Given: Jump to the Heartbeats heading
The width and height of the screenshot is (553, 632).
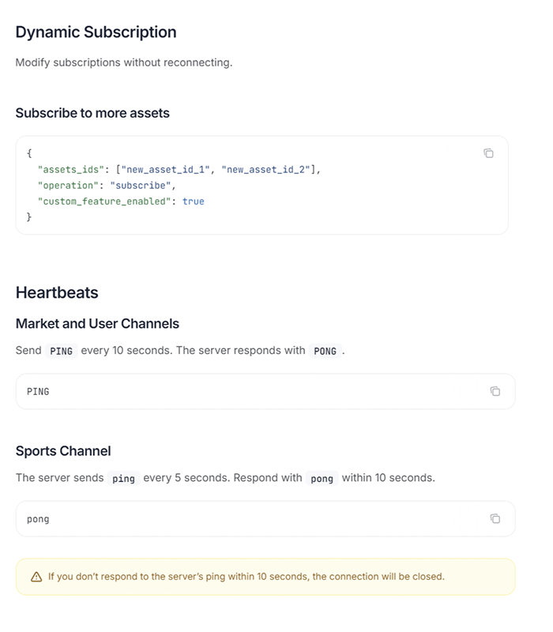Looking at the screenshot, I should (x=57, y=292).
